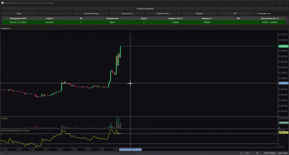Click the Импульс % column header
Viewport: 289px width, 155px height.
(x=207, y=18)
